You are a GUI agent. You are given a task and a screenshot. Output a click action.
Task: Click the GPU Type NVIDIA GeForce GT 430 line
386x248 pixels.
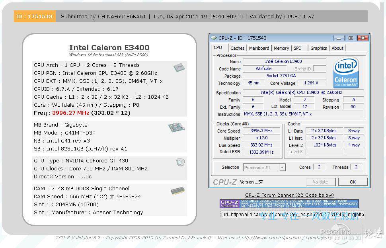[x=81, y=160]
